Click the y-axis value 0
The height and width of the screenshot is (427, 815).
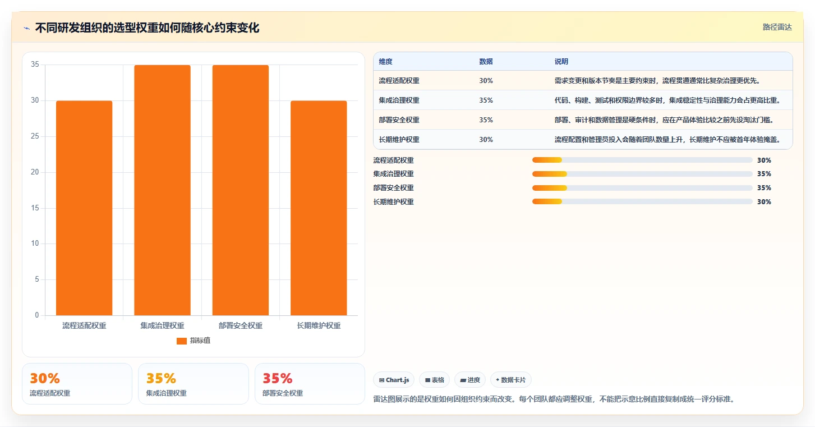click(x=37, y=315)
